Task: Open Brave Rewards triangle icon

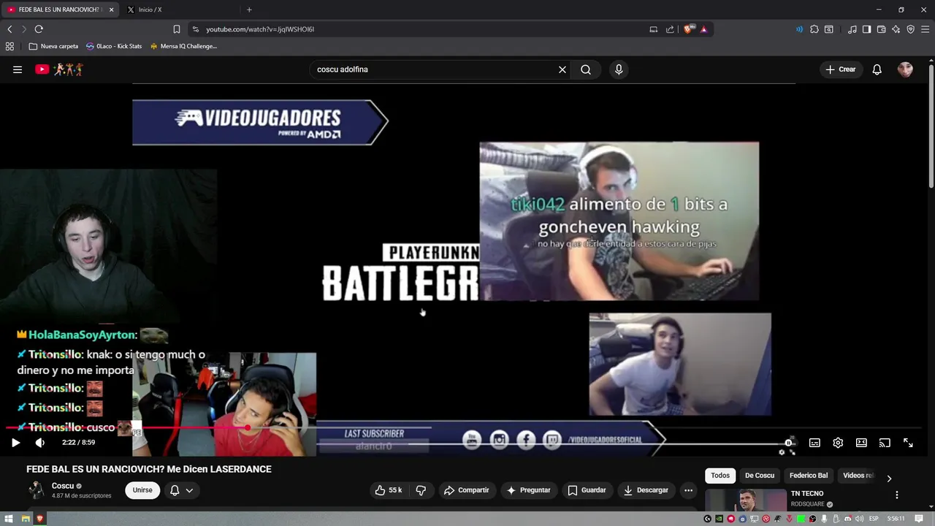Action: coord(703,29)
